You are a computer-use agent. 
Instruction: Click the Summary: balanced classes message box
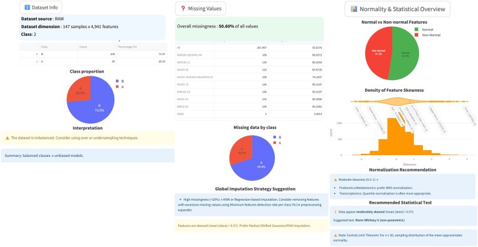[x=88, y=156]
